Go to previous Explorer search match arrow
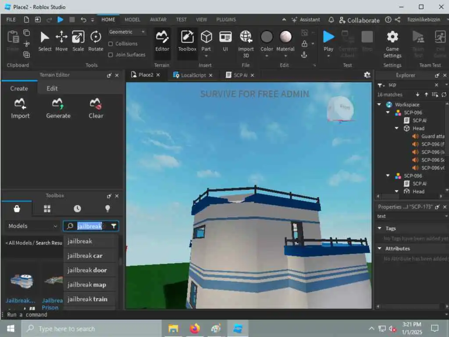The width and height of the screenshot is (449, 337). pos(426,95)
